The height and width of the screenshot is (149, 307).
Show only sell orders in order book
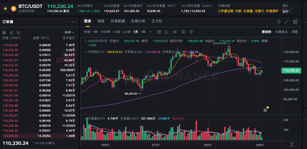[x=19, y=33]
